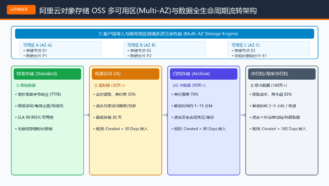
Task: Select the 可用区 C (AZ-C) heading
Action: tap(246, 45)
